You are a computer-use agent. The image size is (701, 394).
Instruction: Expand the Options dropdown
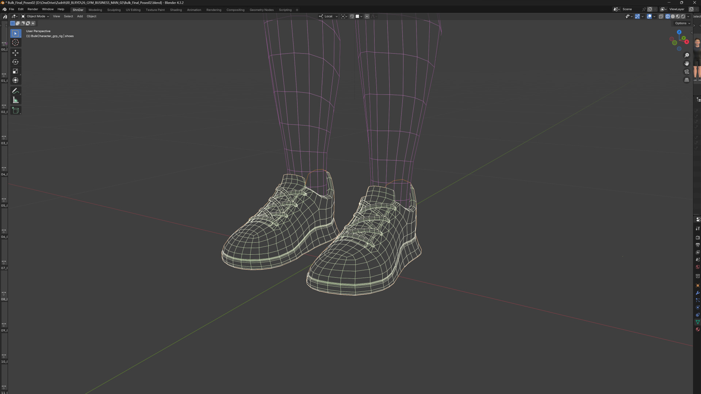(682, 23)
